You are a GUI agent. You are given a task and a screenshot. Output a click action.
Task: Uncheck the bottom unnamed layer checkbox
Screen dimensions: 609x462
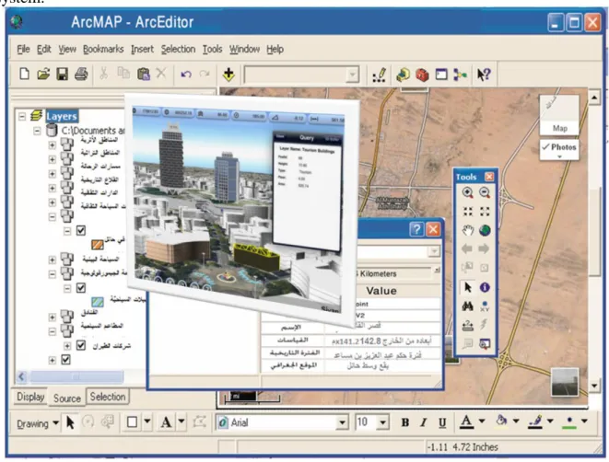click(x=66, y=360)
